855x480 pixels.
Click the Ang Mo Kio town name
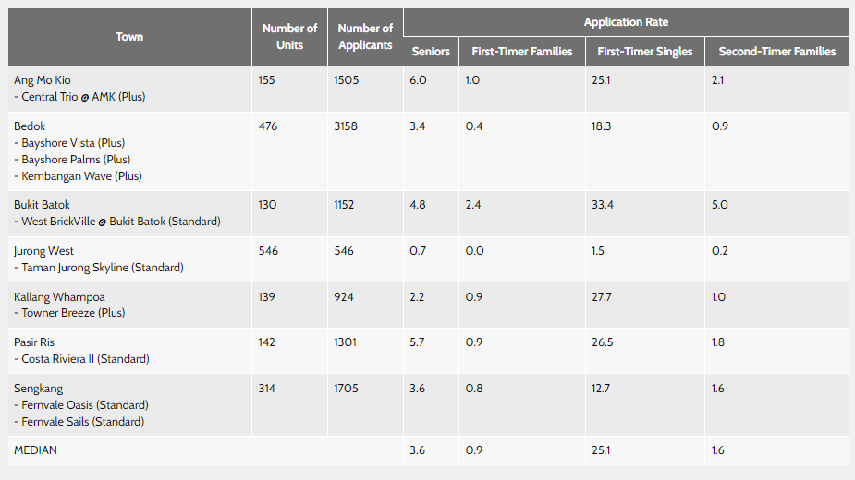(x=43, y=80)
